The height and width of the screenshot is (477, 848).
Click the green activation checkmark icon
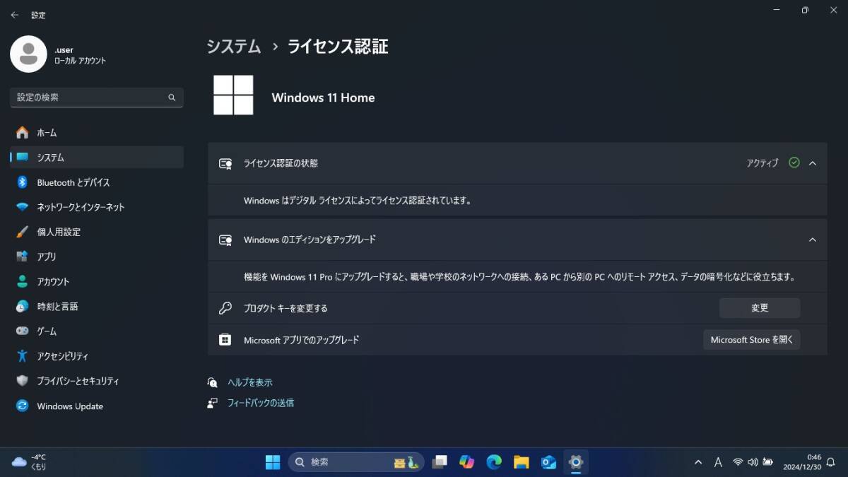pyautogui.click(x=794, y=163)
